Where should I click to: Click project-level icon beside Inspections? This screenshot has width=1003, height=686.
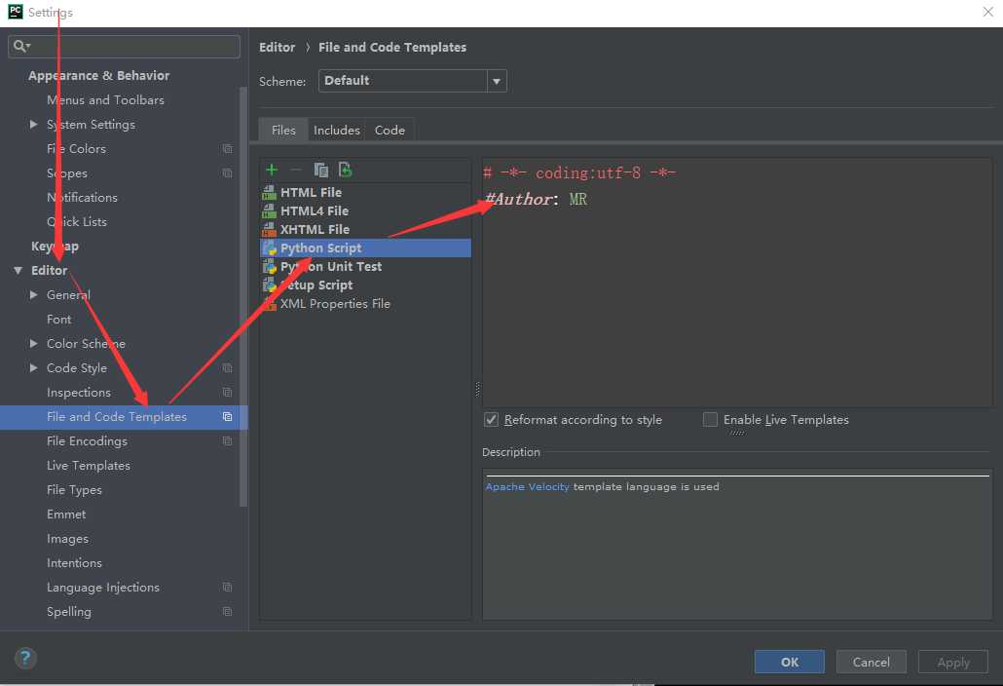[227, 393]
